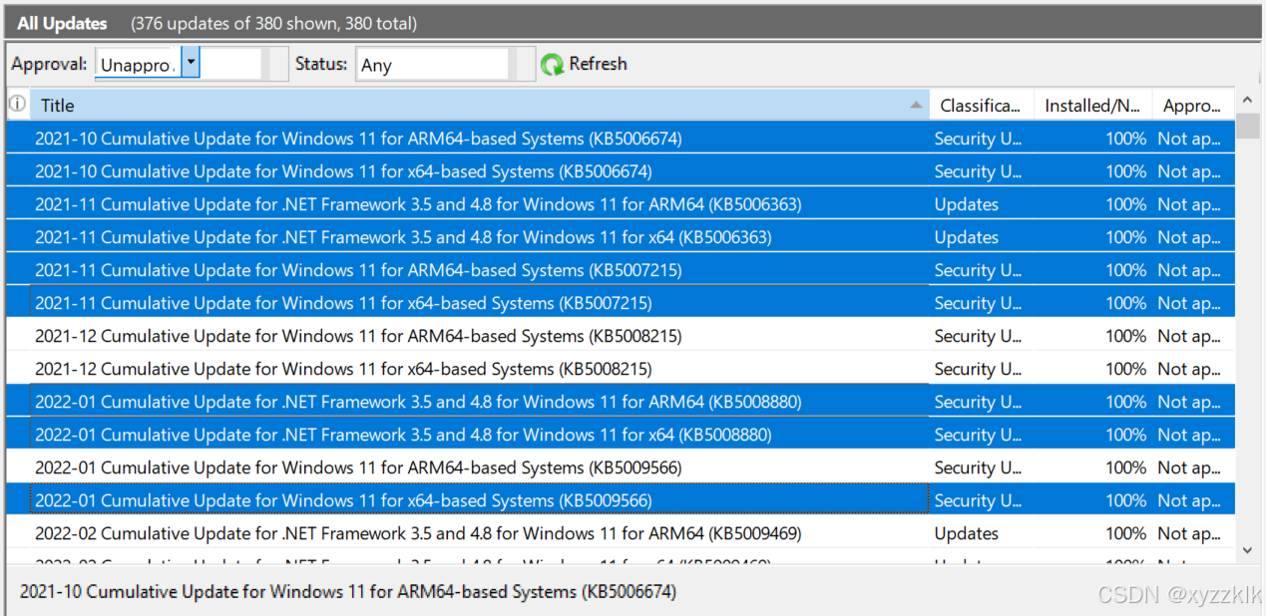The image size is (1266, 616).
Task: Click 100% value in 2021-12 ARM64 KB5008215 row
Action: (1125, 336)
